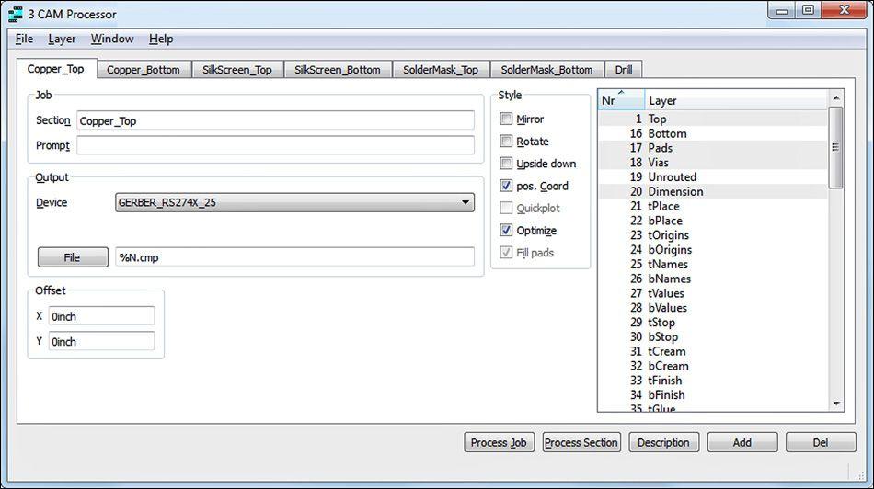Switch to the SolderMask_Top tab
This screenshot has width=874, height=489.
click(441, 70)
